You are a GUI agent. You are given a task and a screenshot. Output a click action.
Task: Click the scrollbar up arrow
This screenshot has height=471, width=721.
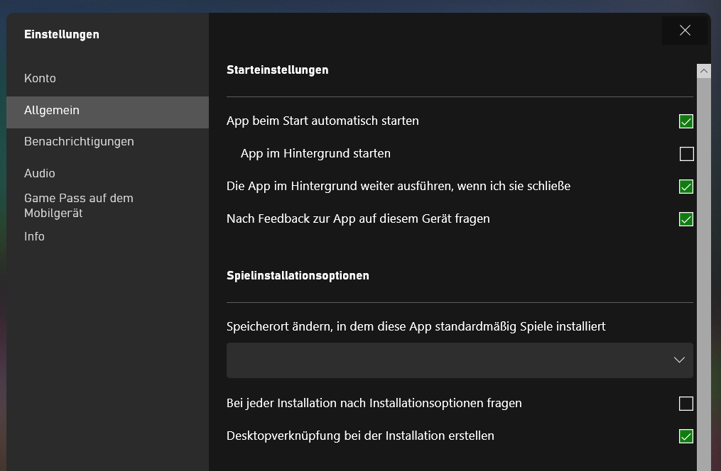click(704, 71)
